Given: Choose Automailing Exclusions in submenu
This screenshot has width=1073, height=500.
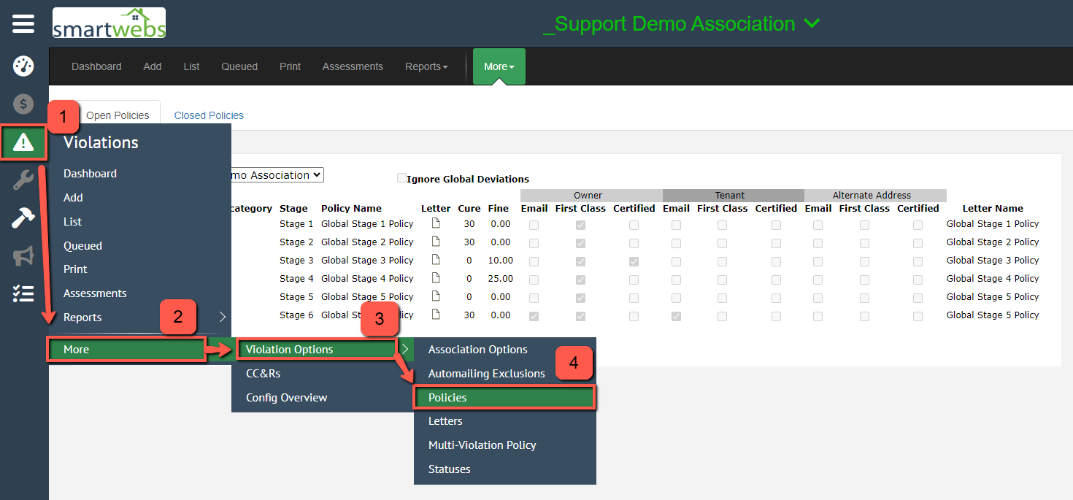Looking at the screenshot, I should click(487, 374).
